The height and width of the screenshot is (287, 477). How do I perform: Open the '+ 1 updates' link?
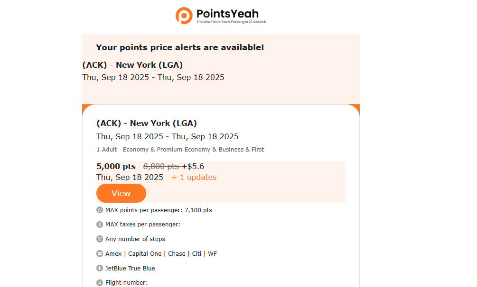pos(194,178)
